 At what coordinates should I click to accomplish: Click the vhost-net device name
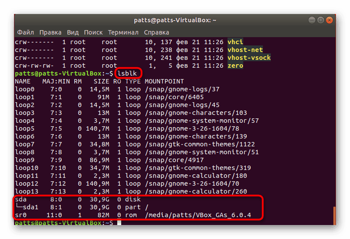click(x=245, y=50)
